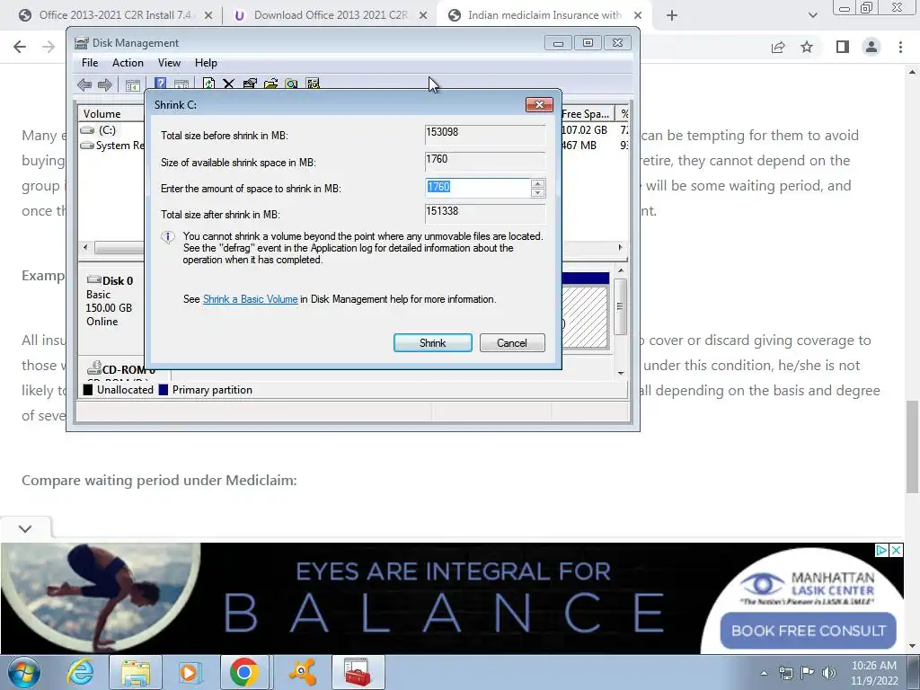
Task: Open the Help menu in Disk Management
Action: (206, 63)
